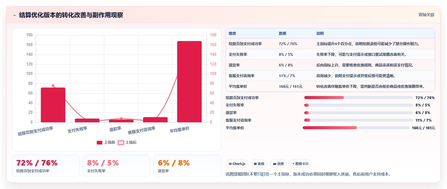Open the 8% / 5% KPI card
The width and height of the screenshot is (447, 189).
coord(116,166)
